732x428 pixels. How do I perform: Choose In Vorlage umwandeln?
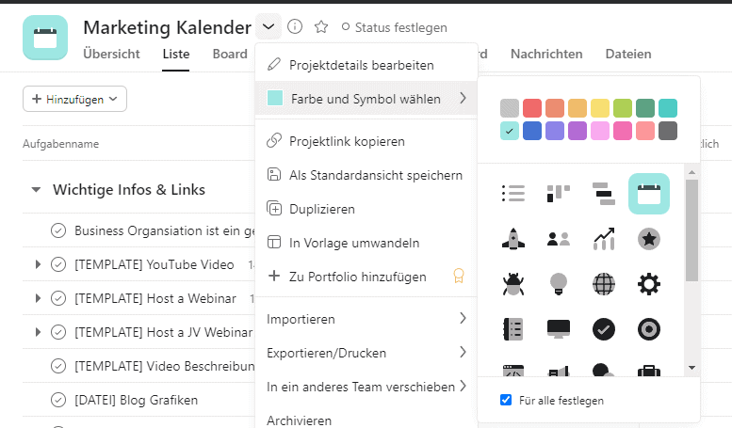coord(366,243)
